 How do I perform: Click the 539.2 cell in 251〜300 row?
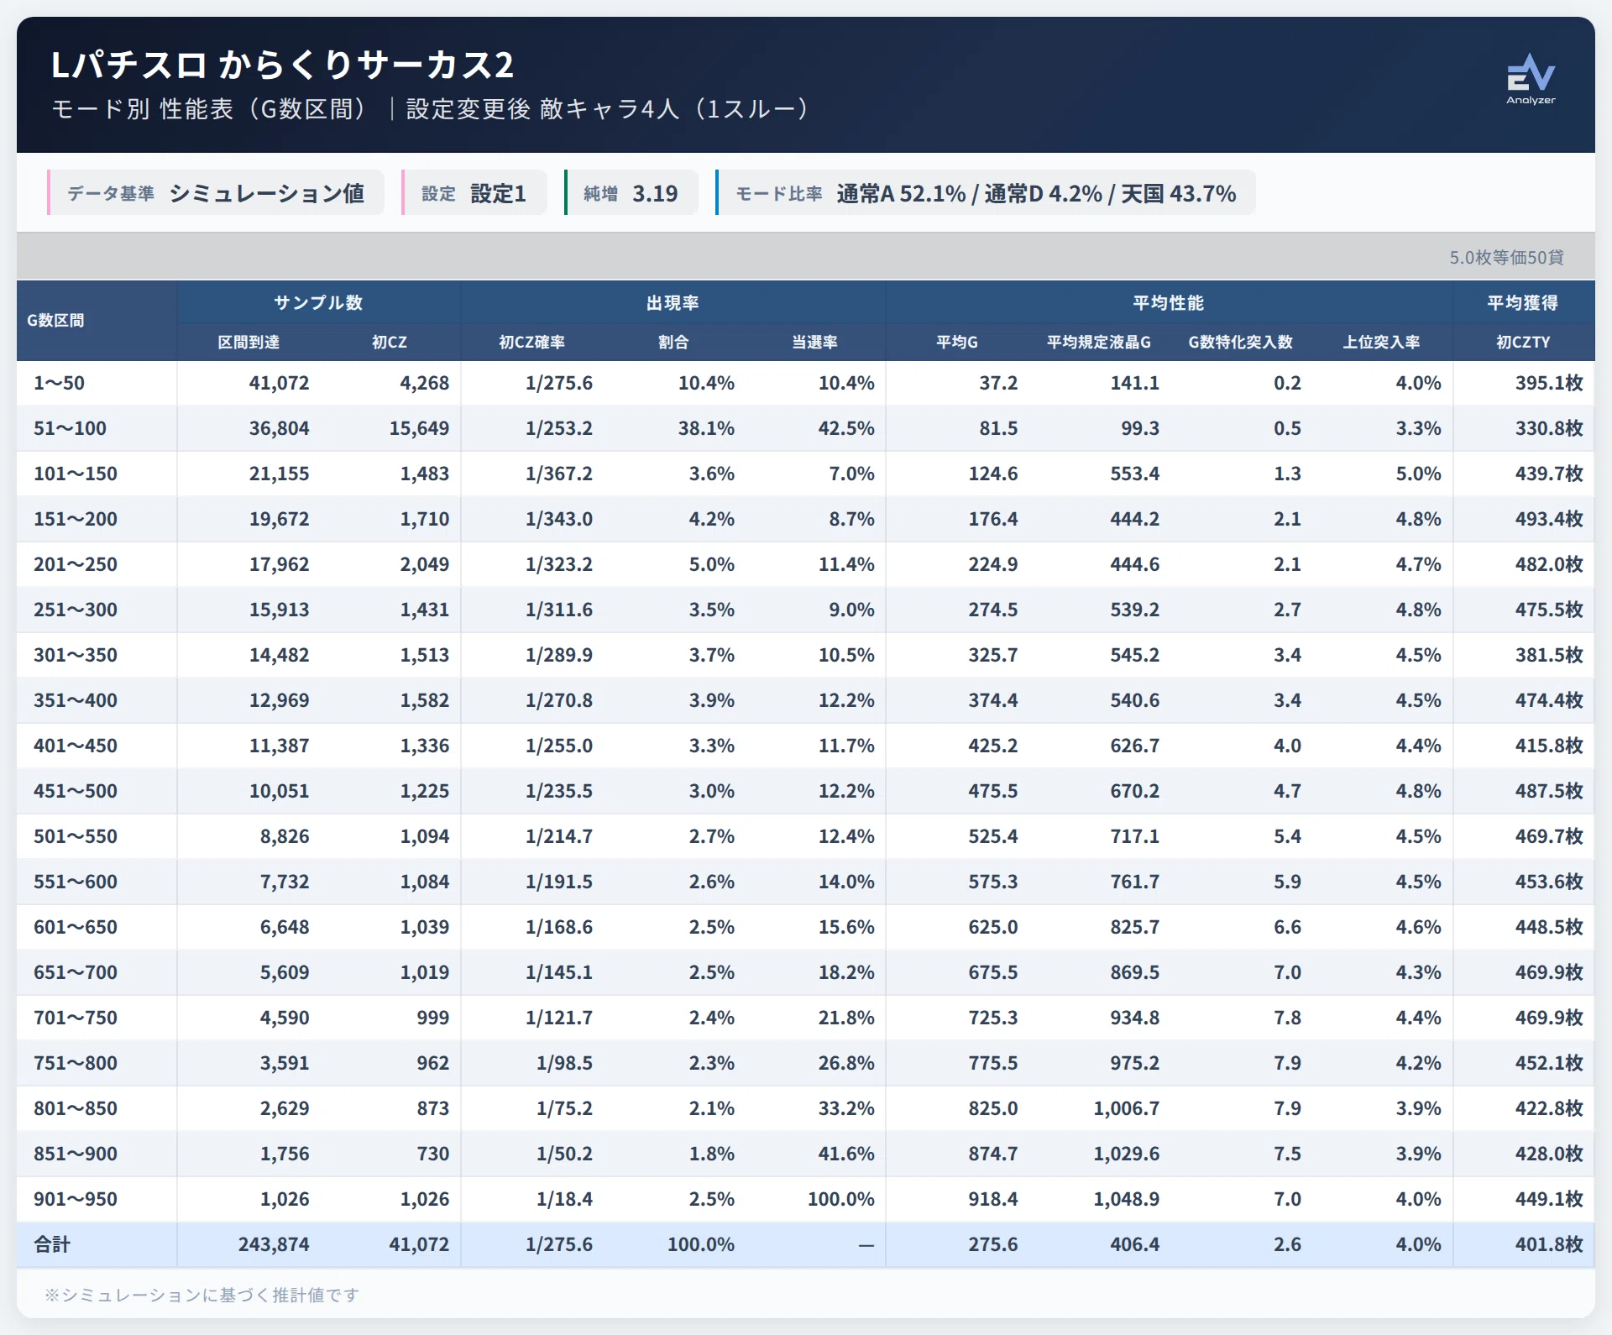pyautogui.click(x=1134, y=610)
